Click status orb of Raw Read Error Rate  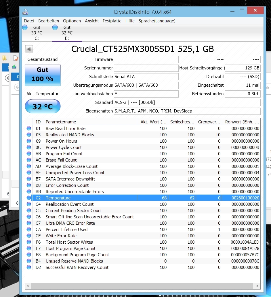point(29,128)
